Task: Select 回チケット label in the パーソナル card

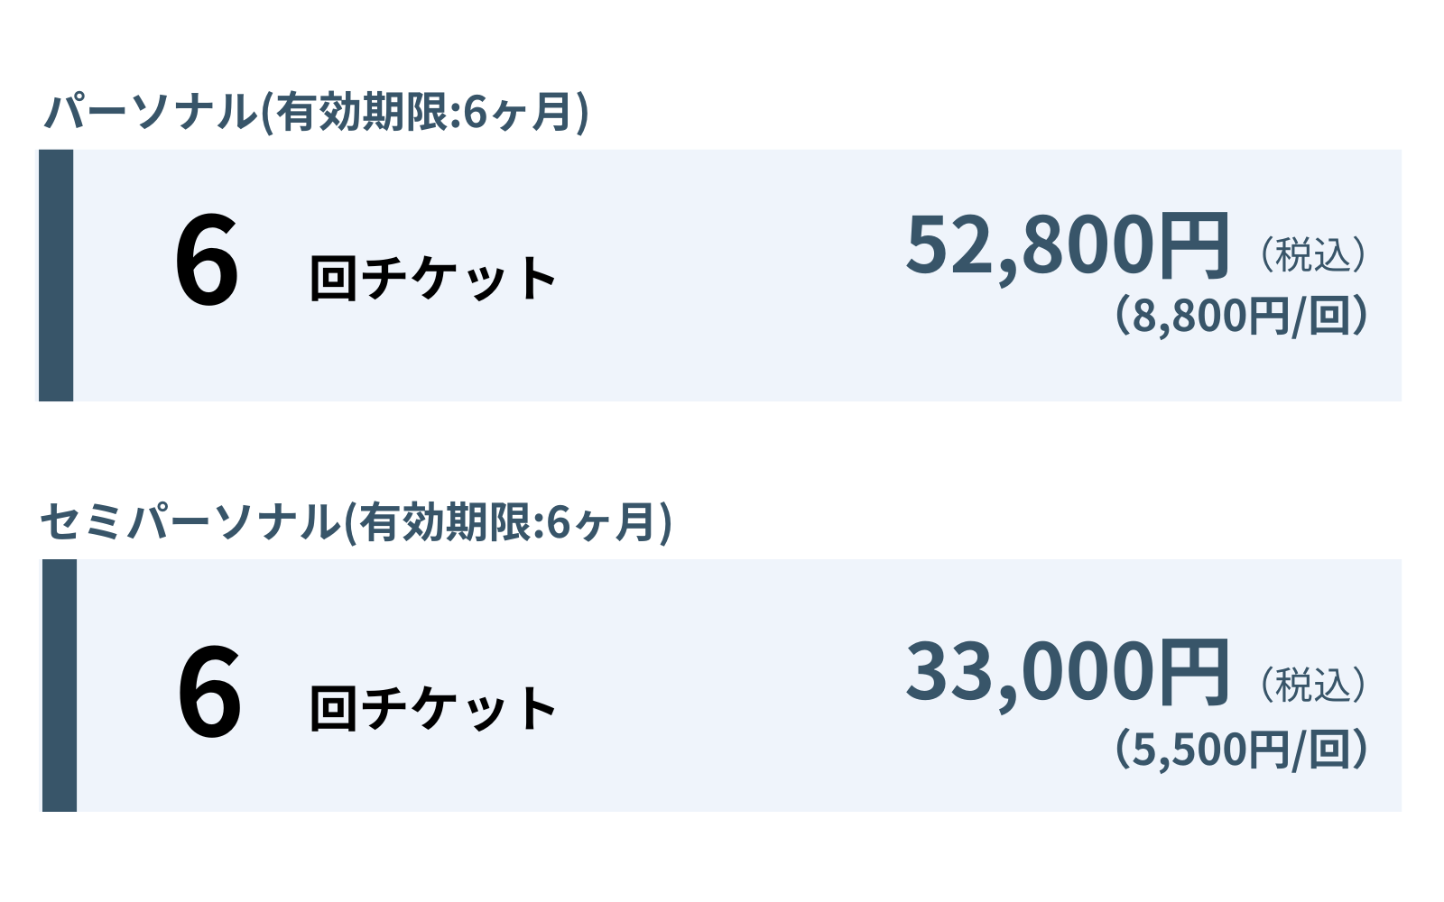Action: [x=433, y=278]
